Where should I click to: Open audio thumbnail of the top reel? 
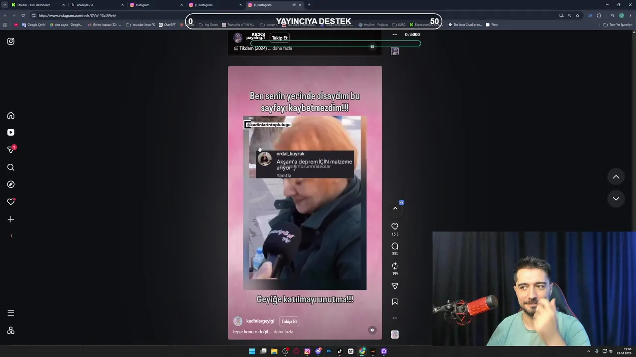coord(395,51)
